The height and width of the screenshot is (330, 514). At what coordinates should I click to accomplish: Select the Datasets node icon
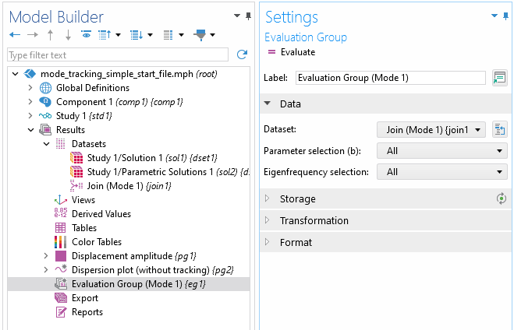click(61, 144)
